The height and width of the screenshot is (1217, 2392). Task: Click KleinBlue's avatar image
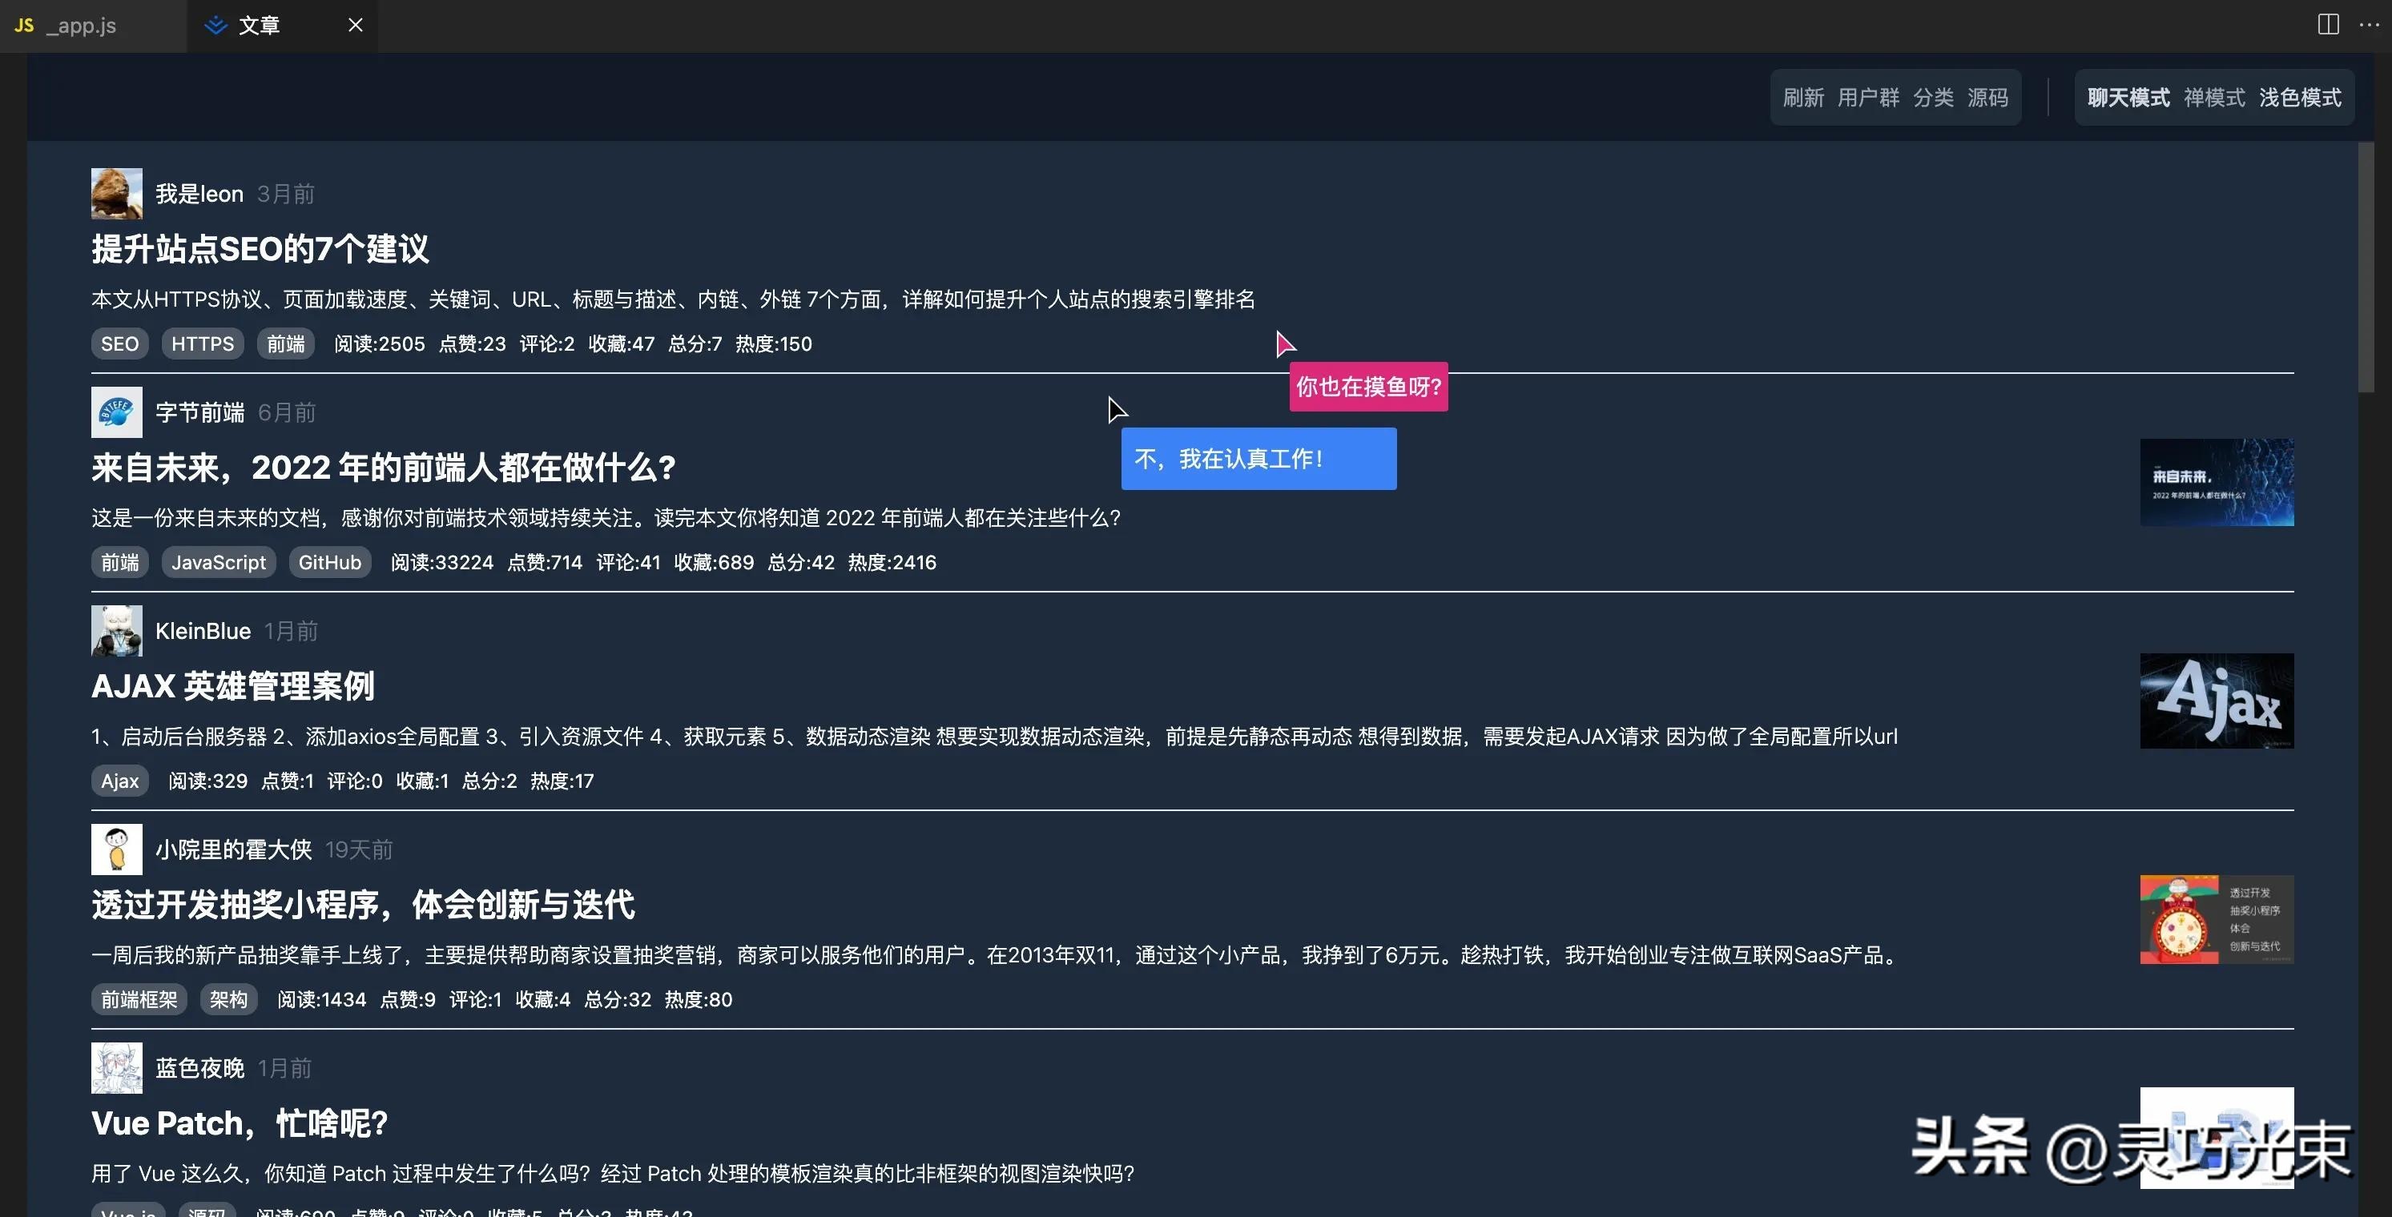(116, 629)
